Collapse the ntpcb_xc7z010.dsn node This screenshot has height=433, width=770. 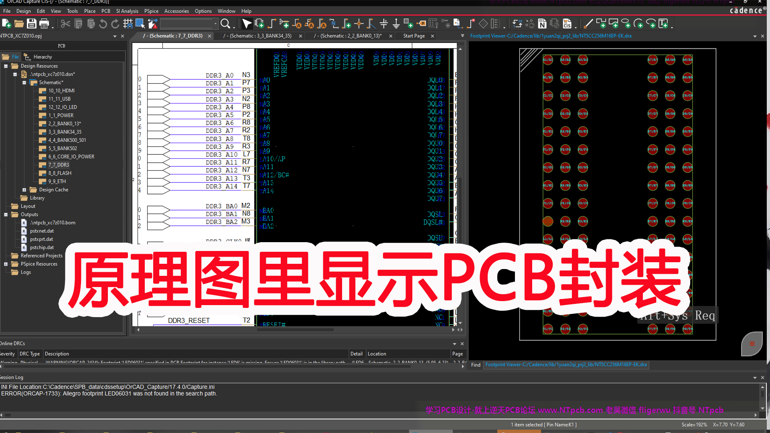pyautogui.click(x=15, y=74)
